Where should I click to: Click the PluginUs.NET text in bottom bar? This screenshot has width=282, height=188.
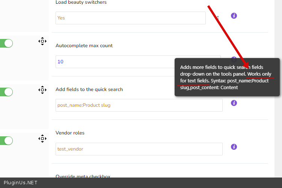19,183
